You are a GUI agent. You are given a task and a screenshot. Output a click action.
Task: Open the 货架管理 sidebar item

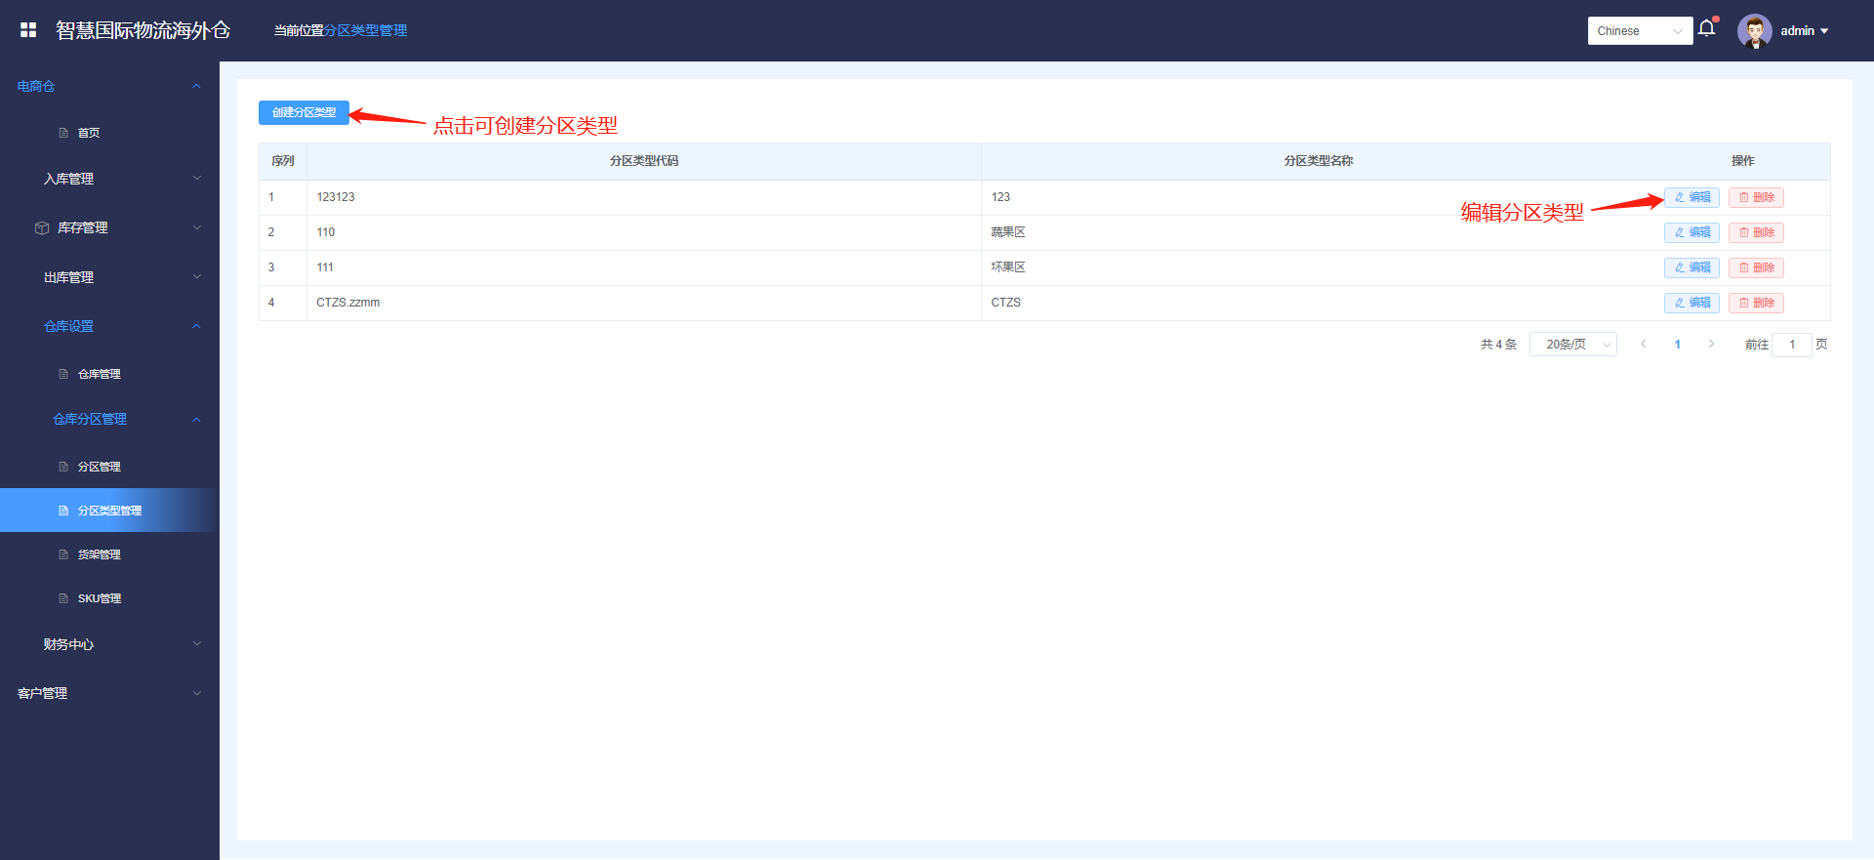(x=100, y=554)
